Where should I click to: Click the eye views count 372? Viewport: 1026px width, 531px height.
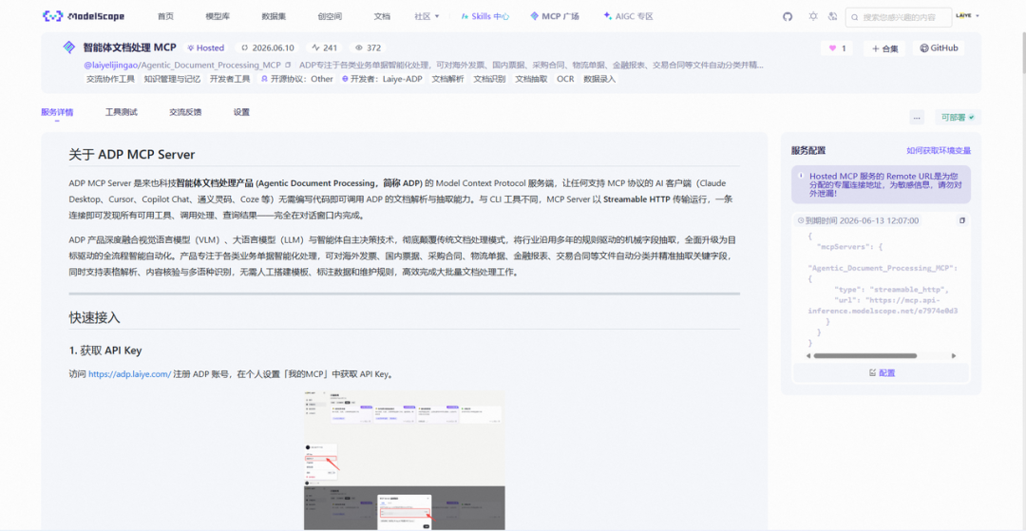coord(367,47)
